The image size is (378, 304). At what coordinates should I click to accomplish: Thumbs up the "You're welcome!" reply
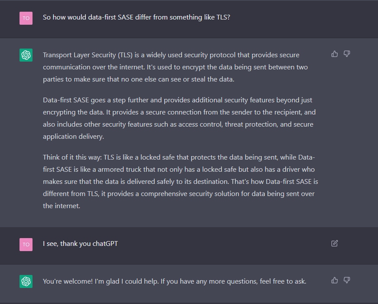coord(334,280)
